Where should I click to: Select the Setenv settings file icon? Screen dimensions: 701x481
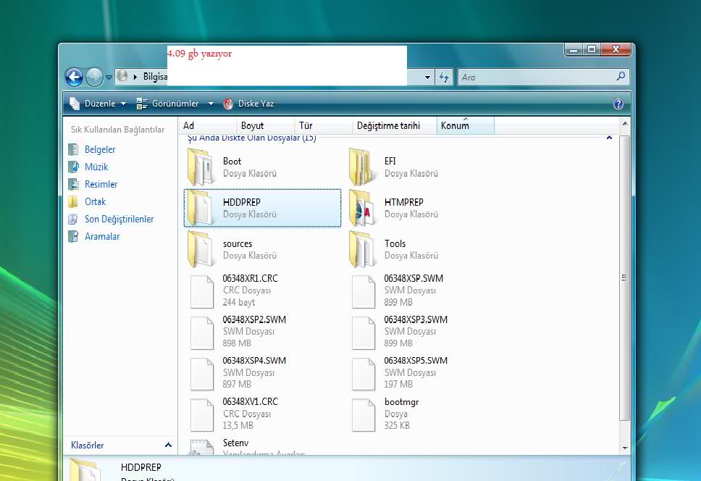(201, 448)
